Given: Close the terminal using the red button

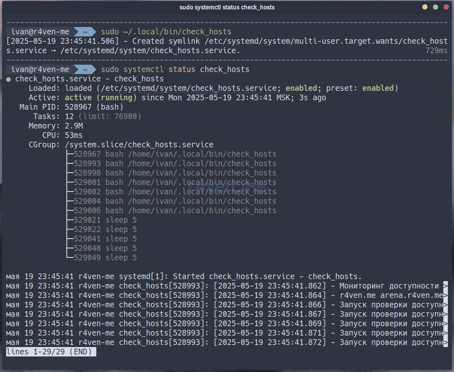Looking at the screenshot, I should pyautogui.click(x=445, y=7).
